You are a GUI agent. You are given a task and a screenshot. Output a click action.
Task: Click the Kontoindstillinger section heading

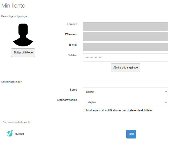click(x=11, y=82)
